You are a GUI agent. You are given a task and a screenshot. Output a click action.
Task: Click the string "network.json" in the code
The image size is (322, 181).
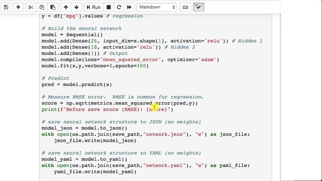(165, 134)
